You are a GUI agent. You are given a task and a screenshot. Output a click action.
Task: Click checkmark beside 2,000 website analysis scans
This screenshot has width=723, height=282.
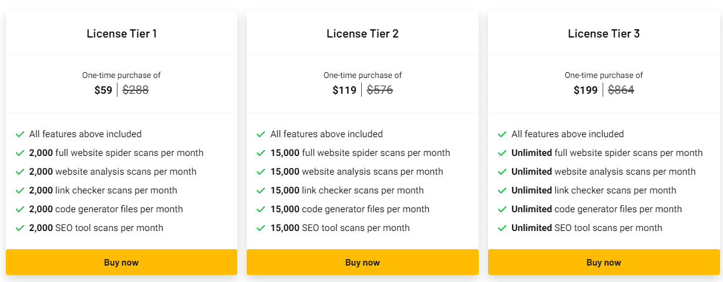click(20, 172)
